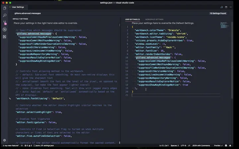239x149 pixels.
Task: Click "suppressNoRepositoryWarning" on line 16
Action: point(157,78)
